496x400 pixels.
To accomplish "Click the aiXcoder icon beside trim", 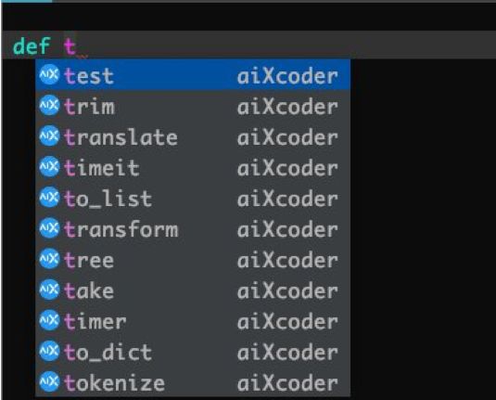I will pos(49,106).
